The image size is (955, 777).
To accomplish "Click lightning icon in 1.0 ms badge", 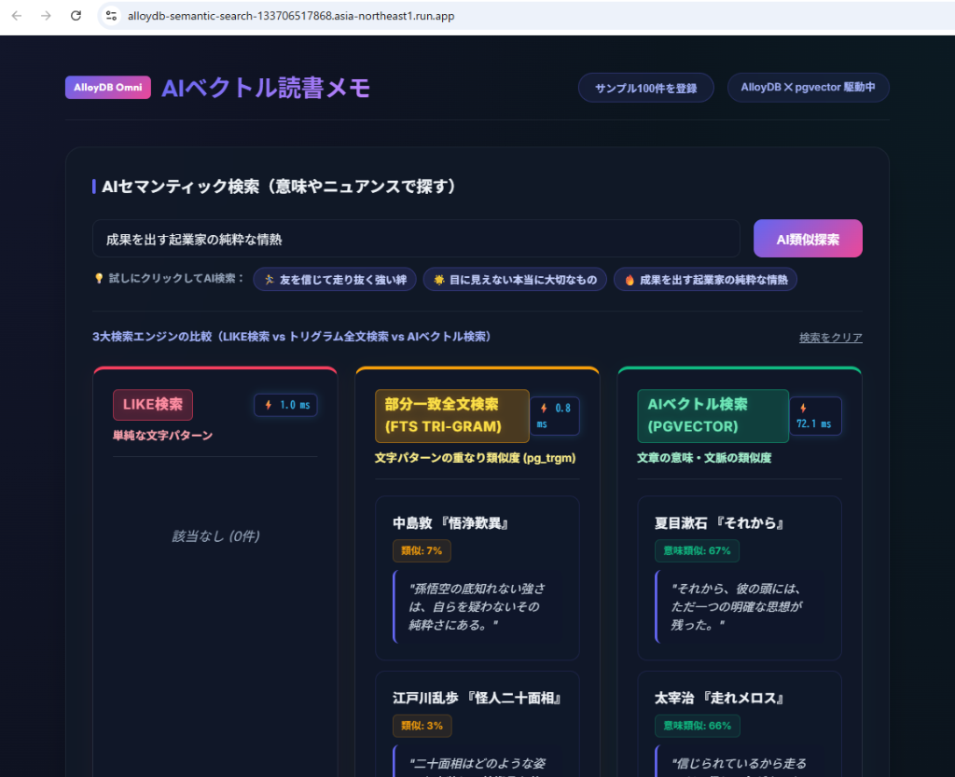I will (268, 405).
